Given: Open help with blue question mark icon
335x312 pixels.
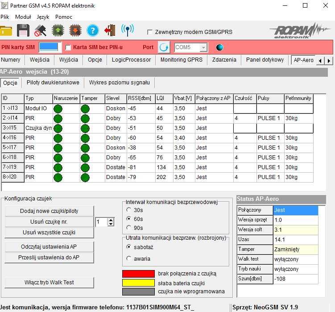Looking at the screenshot, I should click(x=93, y=31).
